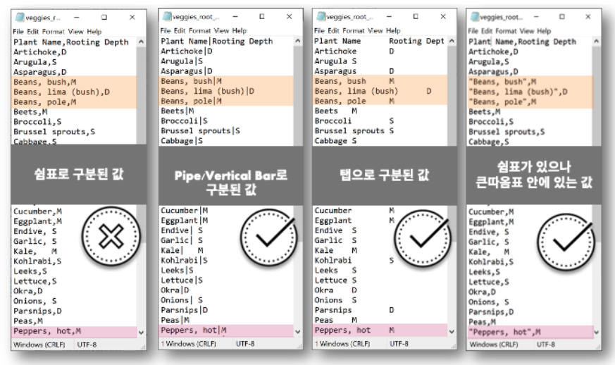This screenshot has width=615, height=365.
Task: Click 'Windows (CRLF)' status in comma-separated window
Action: click(39, 345)
